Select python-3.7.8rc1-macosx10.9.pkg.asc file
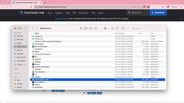This screenshot has height=103, width=184. pyautogui.click(x=98, y=41)
